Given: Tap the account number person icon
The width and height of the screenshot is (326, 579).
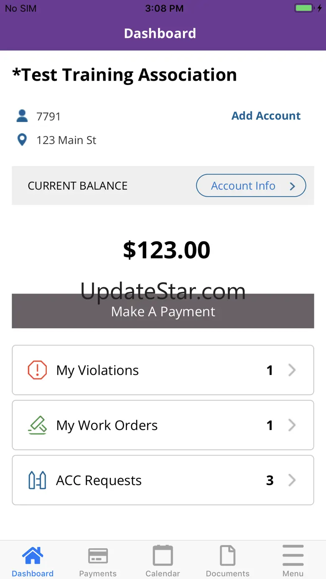Looking at the screenshot, I should (x=22, y=116).
